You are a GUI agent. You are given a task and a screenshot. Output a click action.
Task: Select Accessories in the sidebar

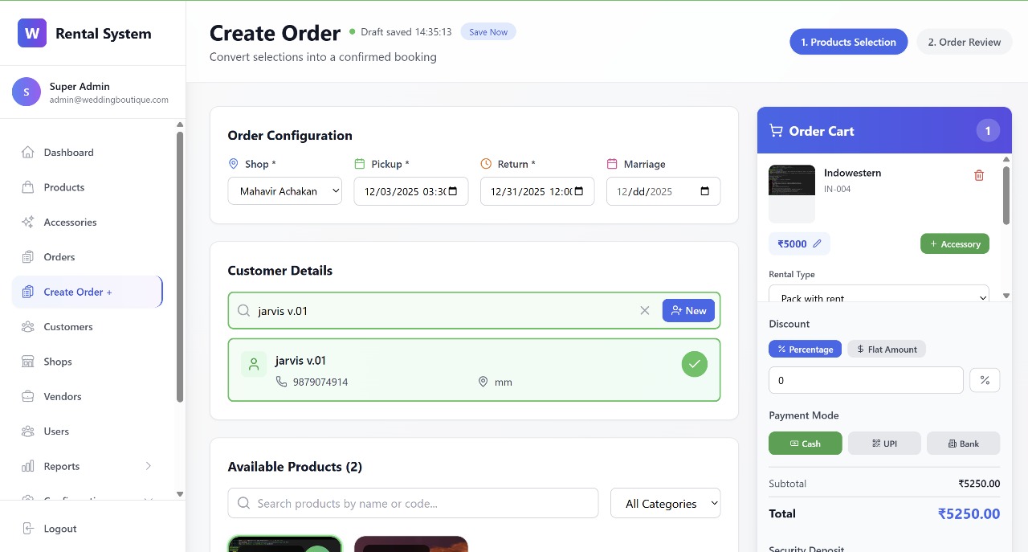[72, 222]
